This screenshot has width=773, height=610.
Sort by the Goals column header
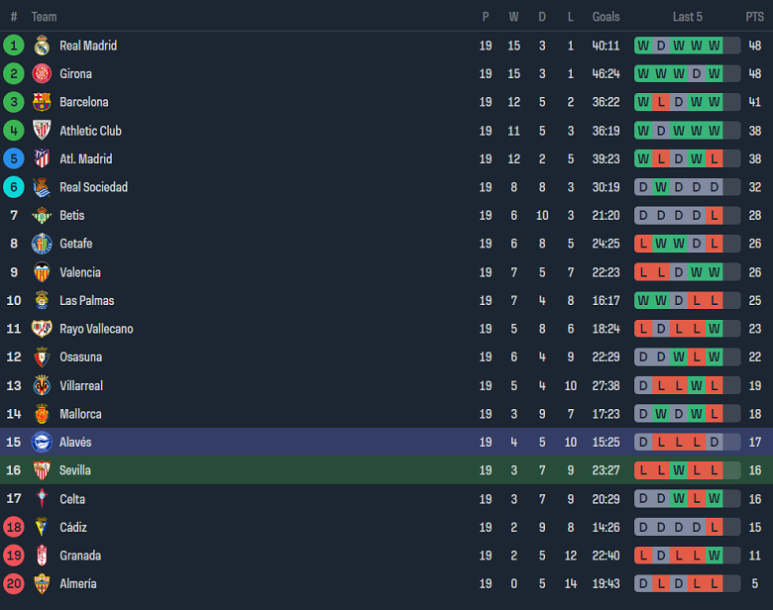(606, 17)
